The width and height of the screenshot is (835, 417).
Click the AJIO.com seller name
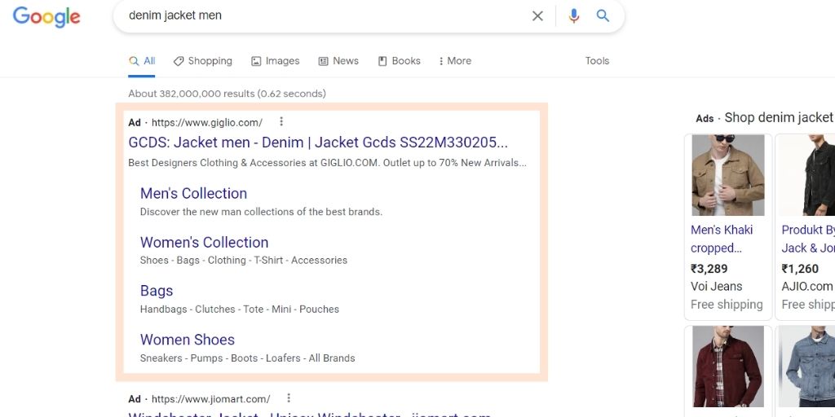(x=806, y=287)
